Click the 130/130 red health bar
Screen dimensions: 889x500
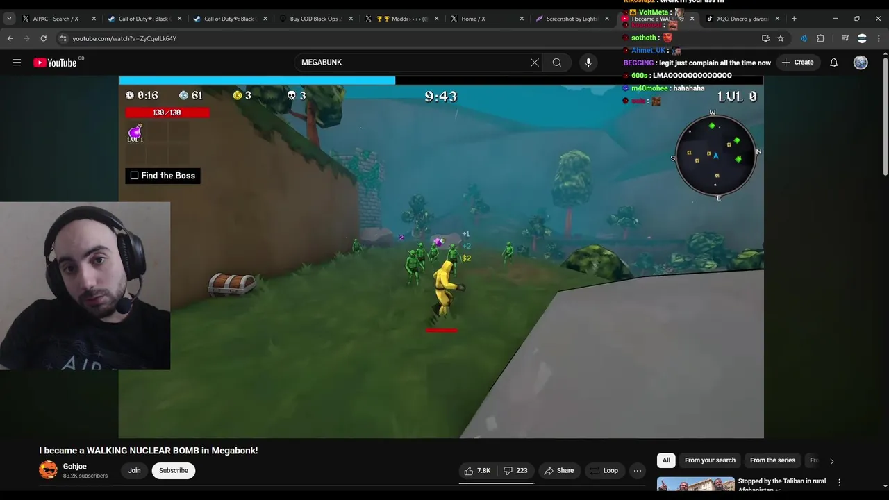[167, 112]
